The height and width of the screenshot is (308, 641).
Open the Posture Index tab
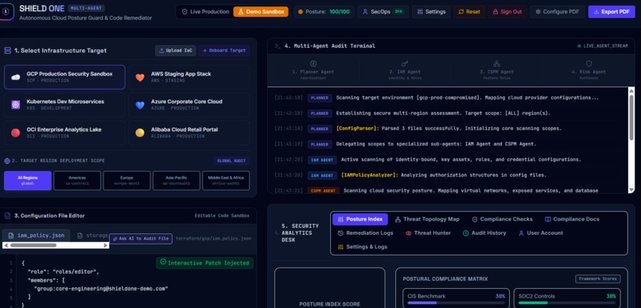point(359,219)
